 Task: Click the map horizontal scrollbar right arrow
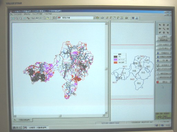[x=103, y=115]
